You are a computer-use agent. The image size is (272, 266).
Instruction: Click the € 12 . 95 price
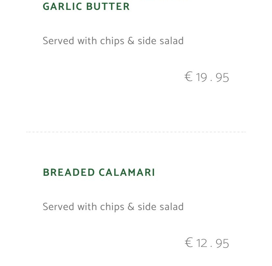pyautogui.click(x=207, y=243)
